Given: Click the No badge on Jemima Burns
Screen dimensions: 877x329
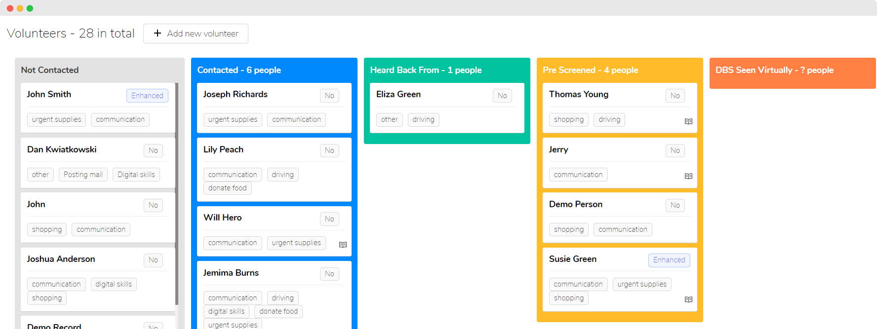Looking at the screenshot, I should coord(329,274).
